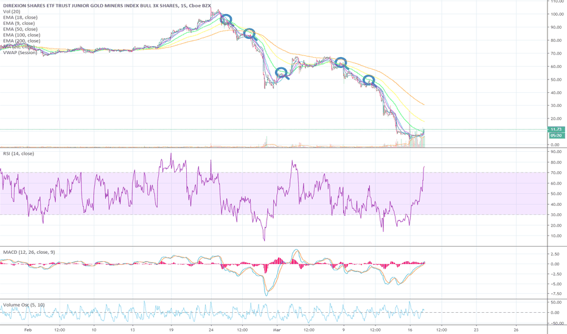The width and height of the screenshot is (567, 334).
Task: Click the current price tag 11.73
Action: [x=556, y=129]
